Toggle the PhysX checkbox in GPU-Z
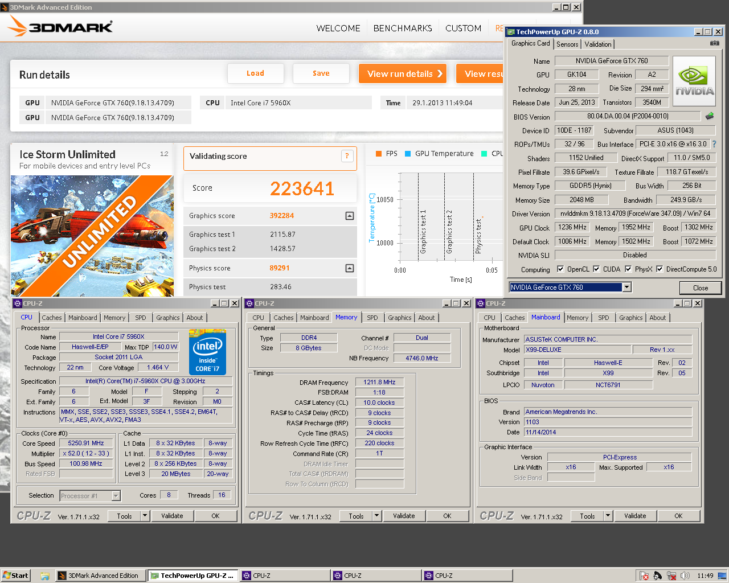Viewport: 729px width, 583px height. [628, 269]
